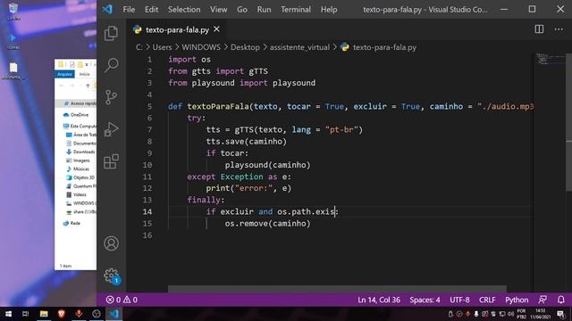Screen dimensions: 572x321
Task: Select the Arquivo tab in File Explorer
Action: (64, 74)
